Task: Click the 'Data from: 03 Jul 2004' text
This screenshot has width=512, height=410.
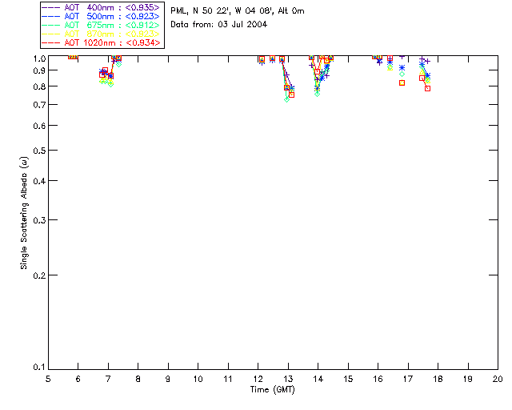Action: click(218, 25)
